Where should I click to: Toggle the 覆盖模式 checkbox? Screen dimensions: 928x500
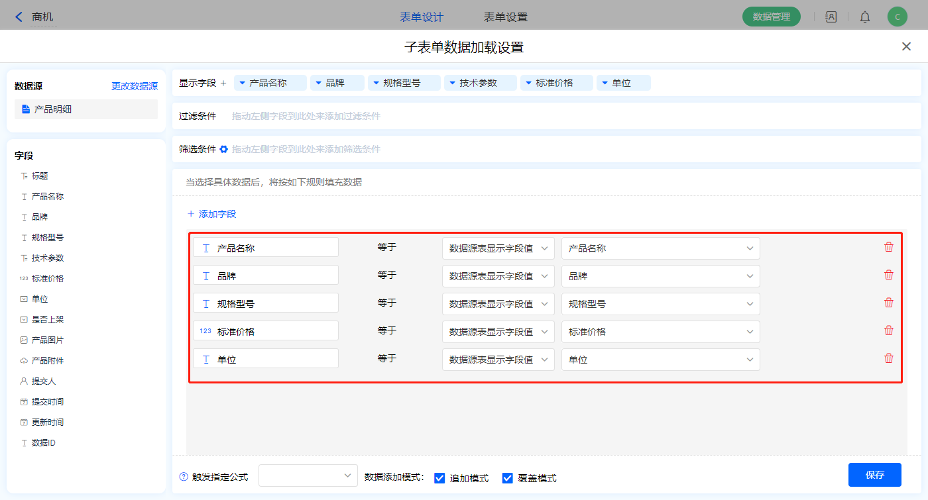tap(508, 478)
